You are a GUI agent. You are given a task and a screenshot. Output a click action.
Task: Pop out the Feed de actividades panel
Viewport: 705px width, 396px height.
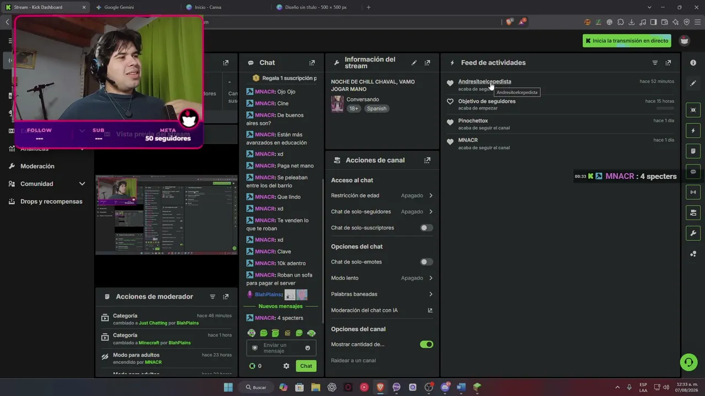click(668, 63)
